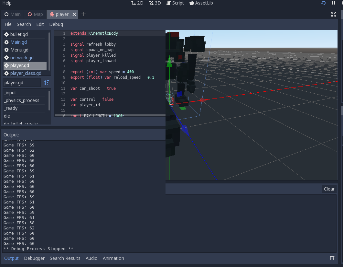
Task: Switch to the Main scene tab
Action: (13, 14)
